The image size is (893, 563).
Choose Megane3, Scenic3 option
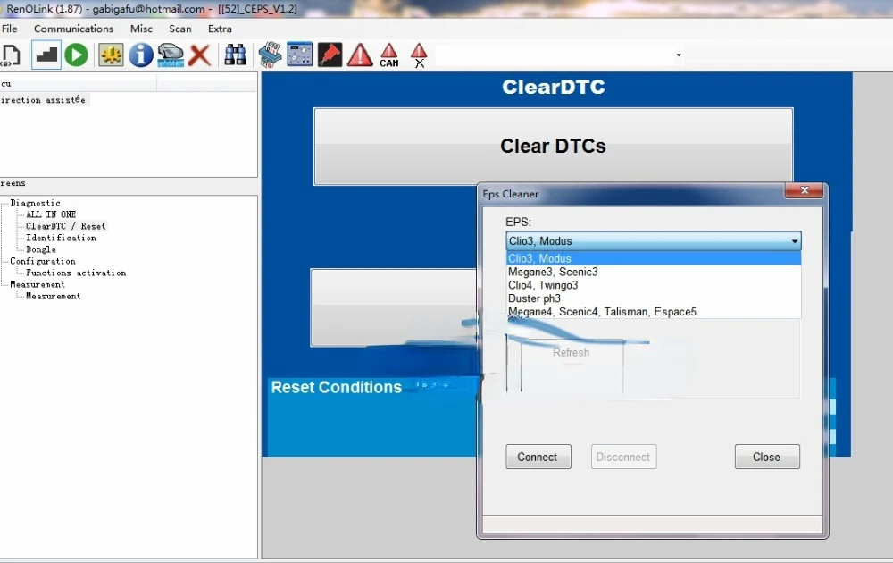[654, 272]
